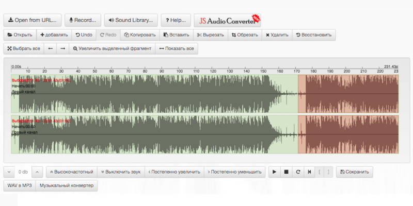The image size is (413, 206).
Task: Silence the selection with Выключить звук
Action: pos(121,172)
